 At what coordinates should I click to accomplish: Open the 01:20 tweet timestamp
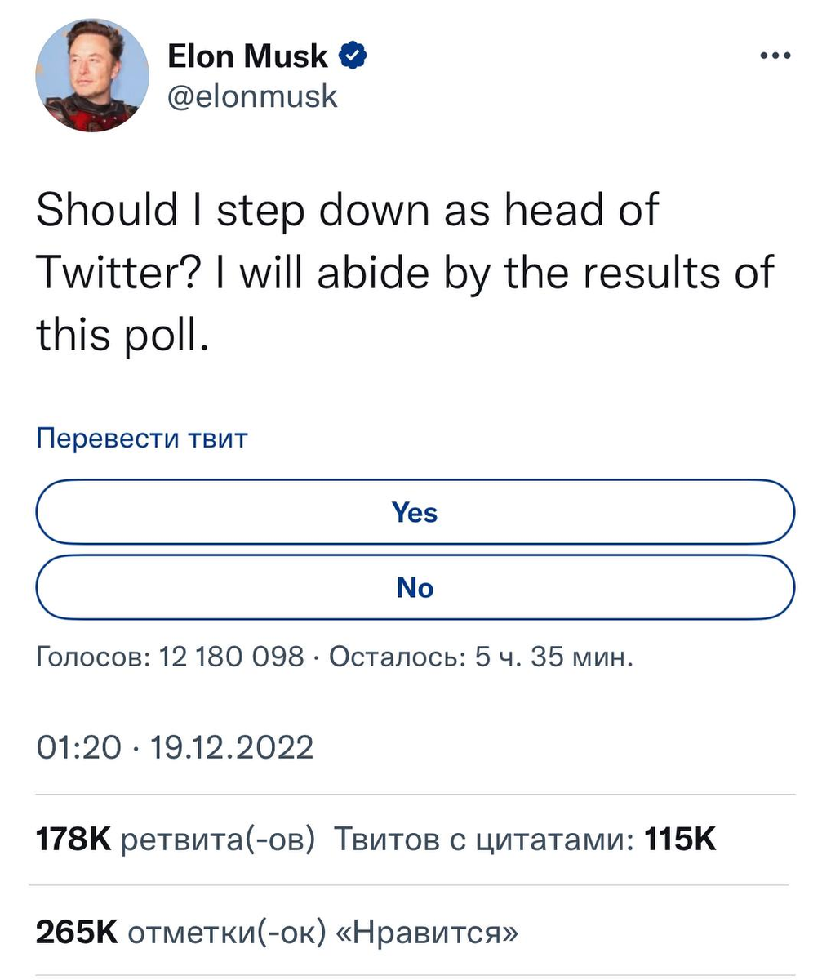[78, 747]
